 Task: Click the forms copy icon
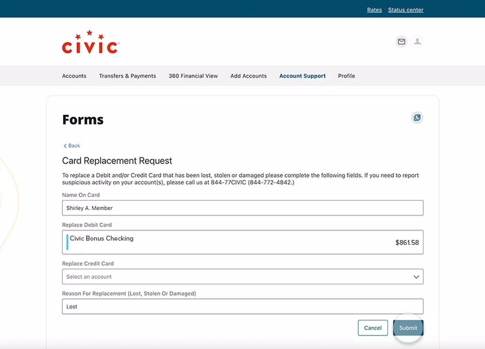click(x=417, y=118)
